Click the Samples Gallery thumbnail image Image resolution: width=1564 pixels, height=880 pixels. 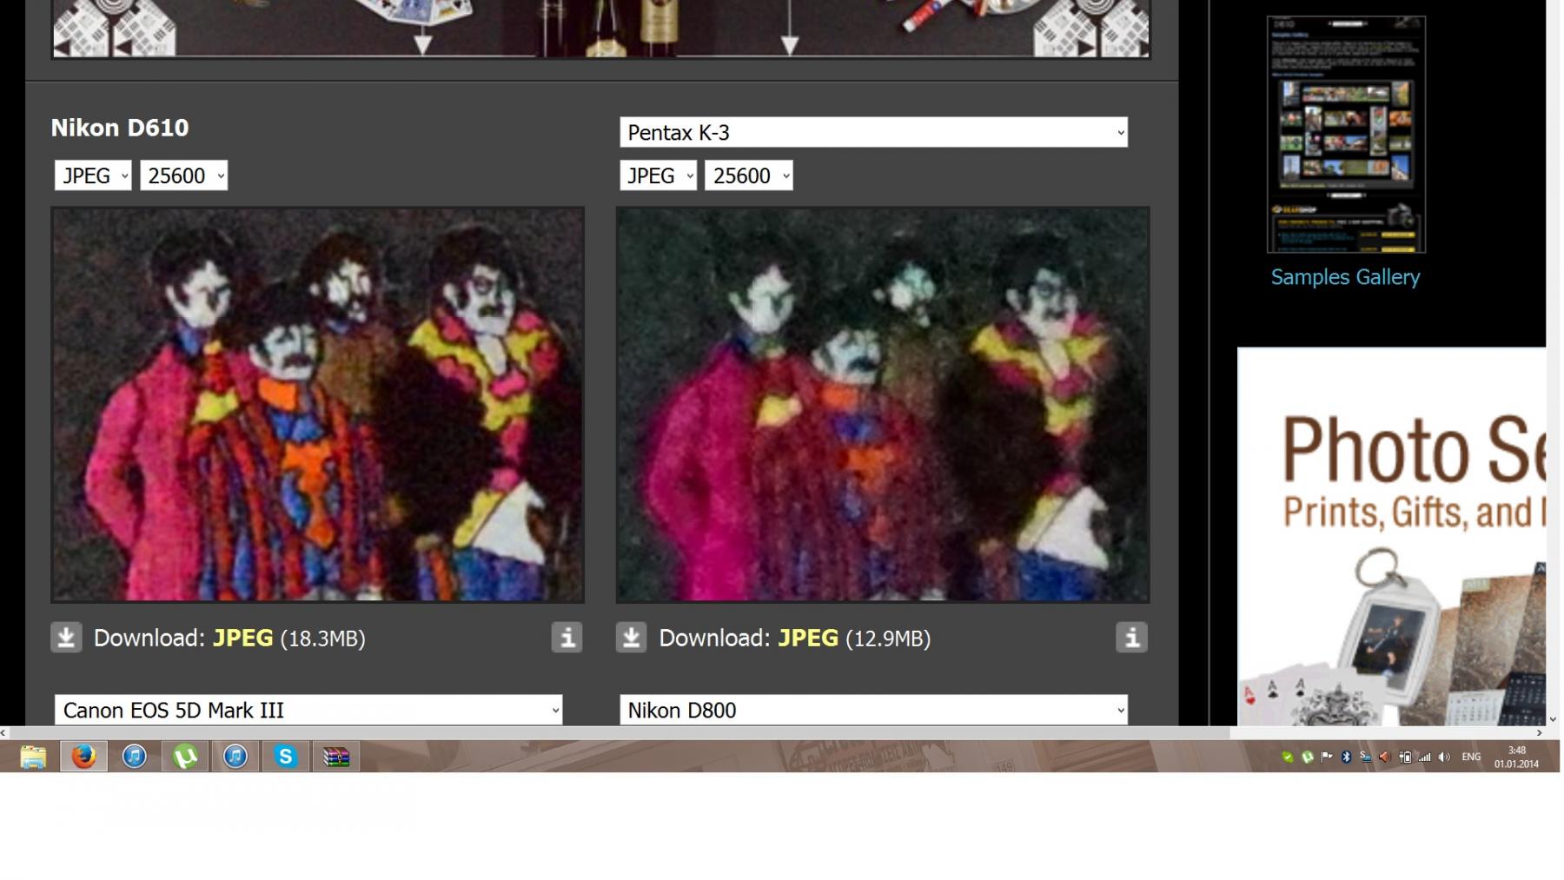tap(1346, 135)
